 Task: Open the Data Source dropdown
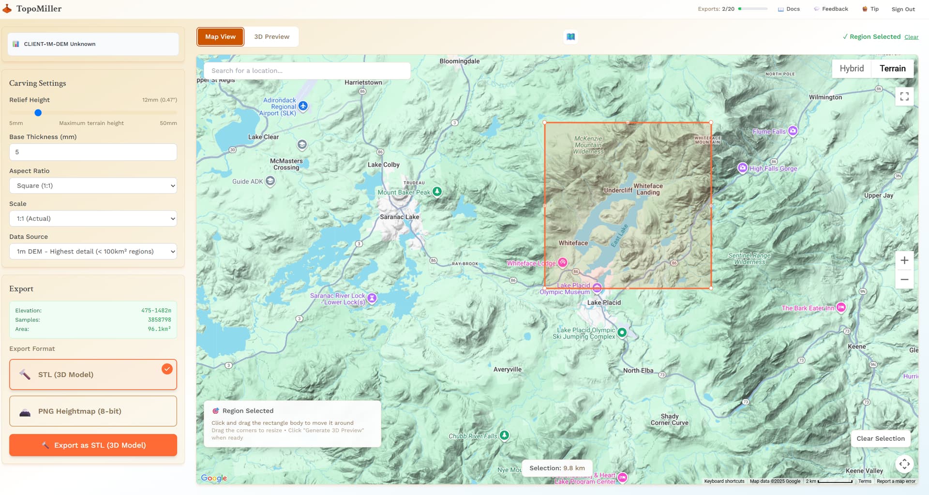93,252
